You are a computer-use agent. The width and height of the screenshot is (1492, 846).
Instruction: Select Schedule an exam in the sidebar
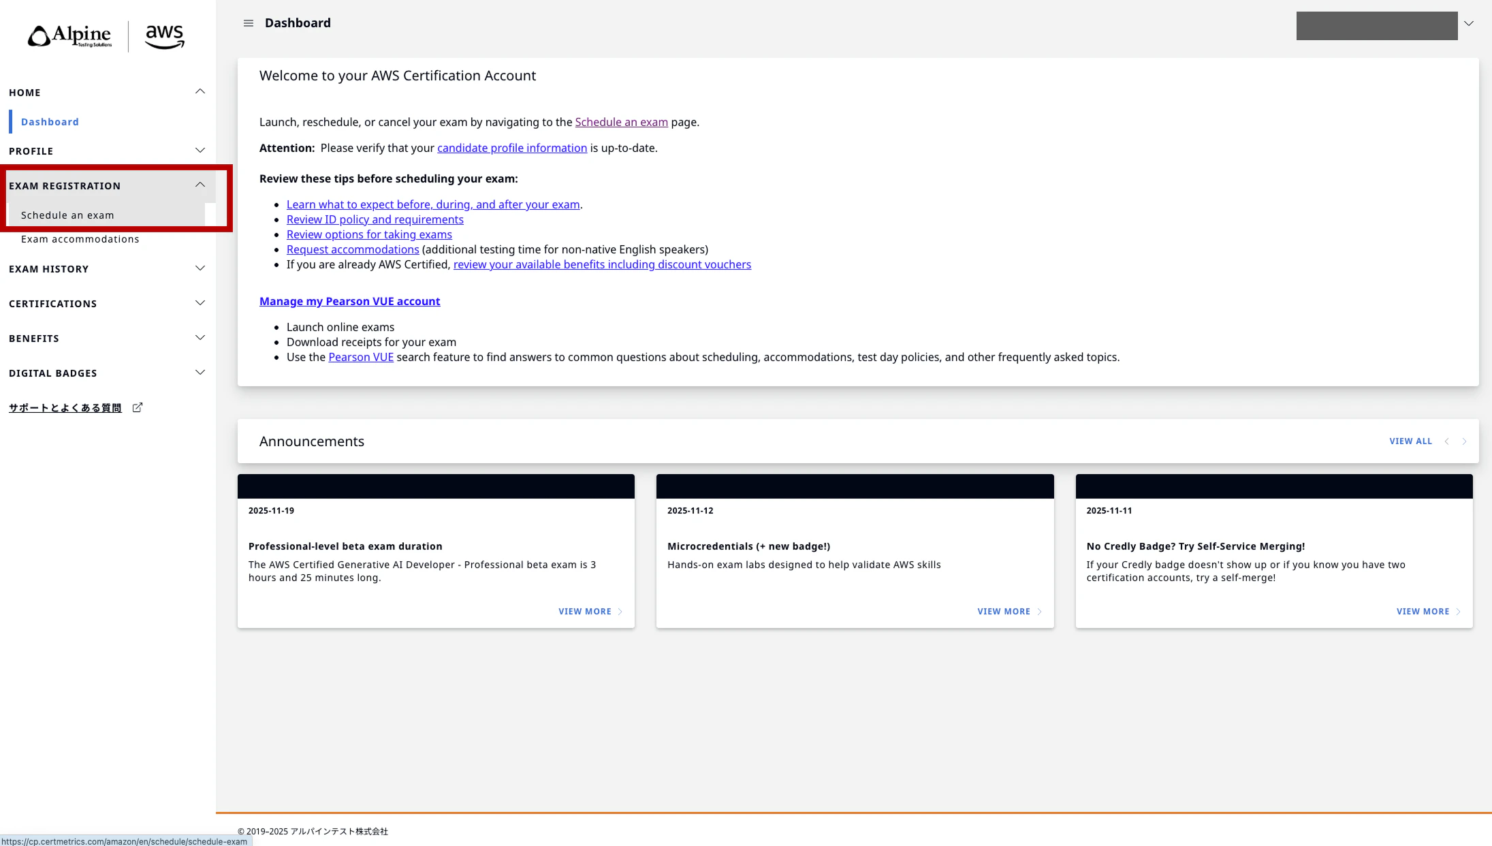point(67,215)
